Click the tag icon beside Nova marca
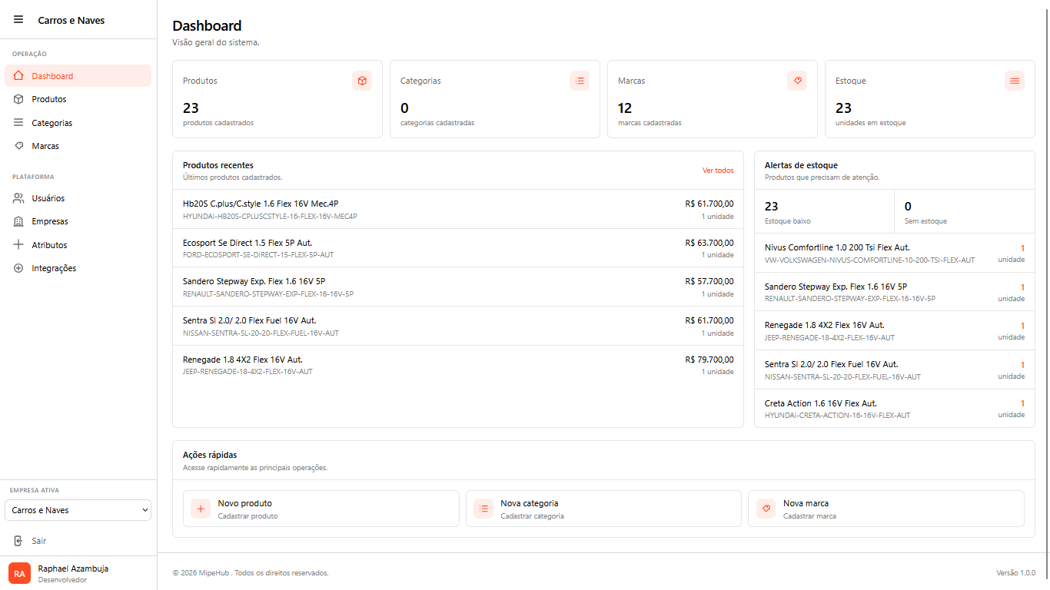1050x590 pixels. click(x=766, y=509)
